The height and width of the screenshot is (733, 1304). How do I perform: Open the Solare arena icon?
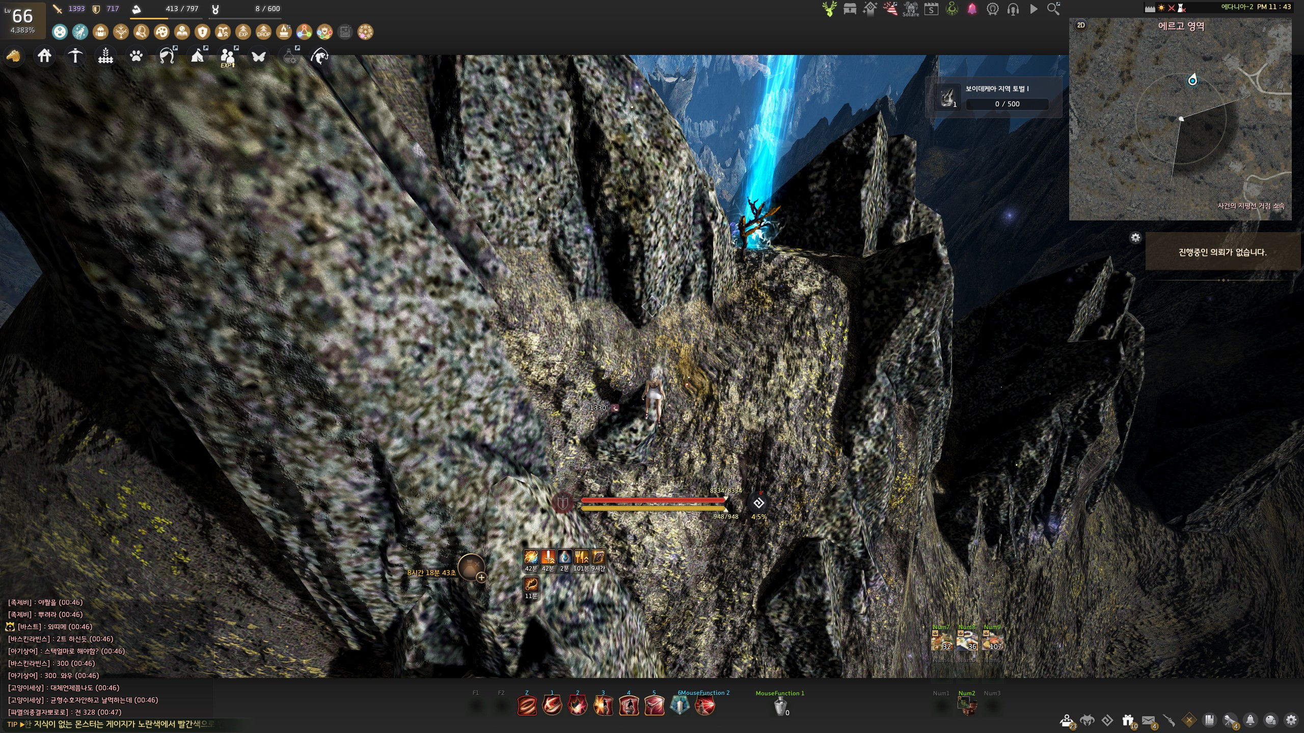pos(911,9)
